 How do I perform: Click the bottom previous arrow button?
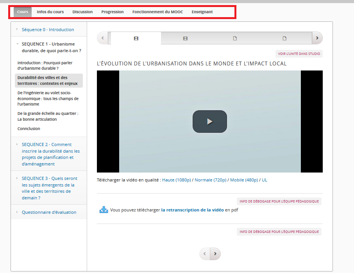pyautogui.click(x=204, y=254)
